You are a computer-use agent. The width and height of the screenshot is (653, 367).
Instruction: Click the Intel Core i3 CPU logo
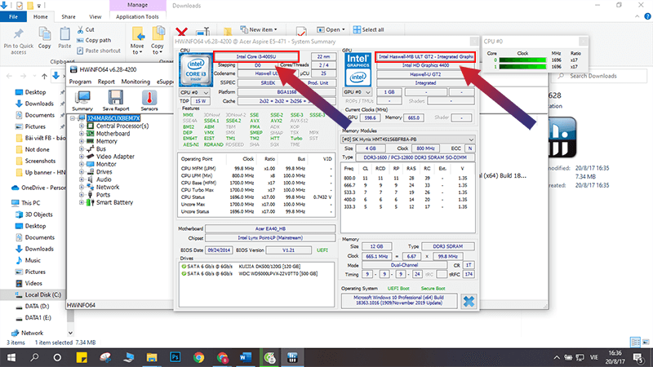[x=196, y=69]
